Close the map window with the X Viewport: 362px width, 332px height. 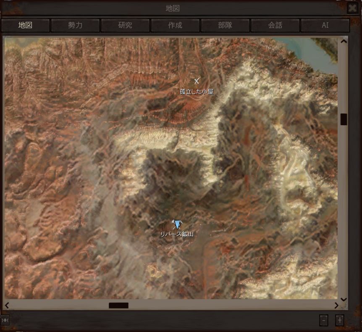tap(352, 8)
